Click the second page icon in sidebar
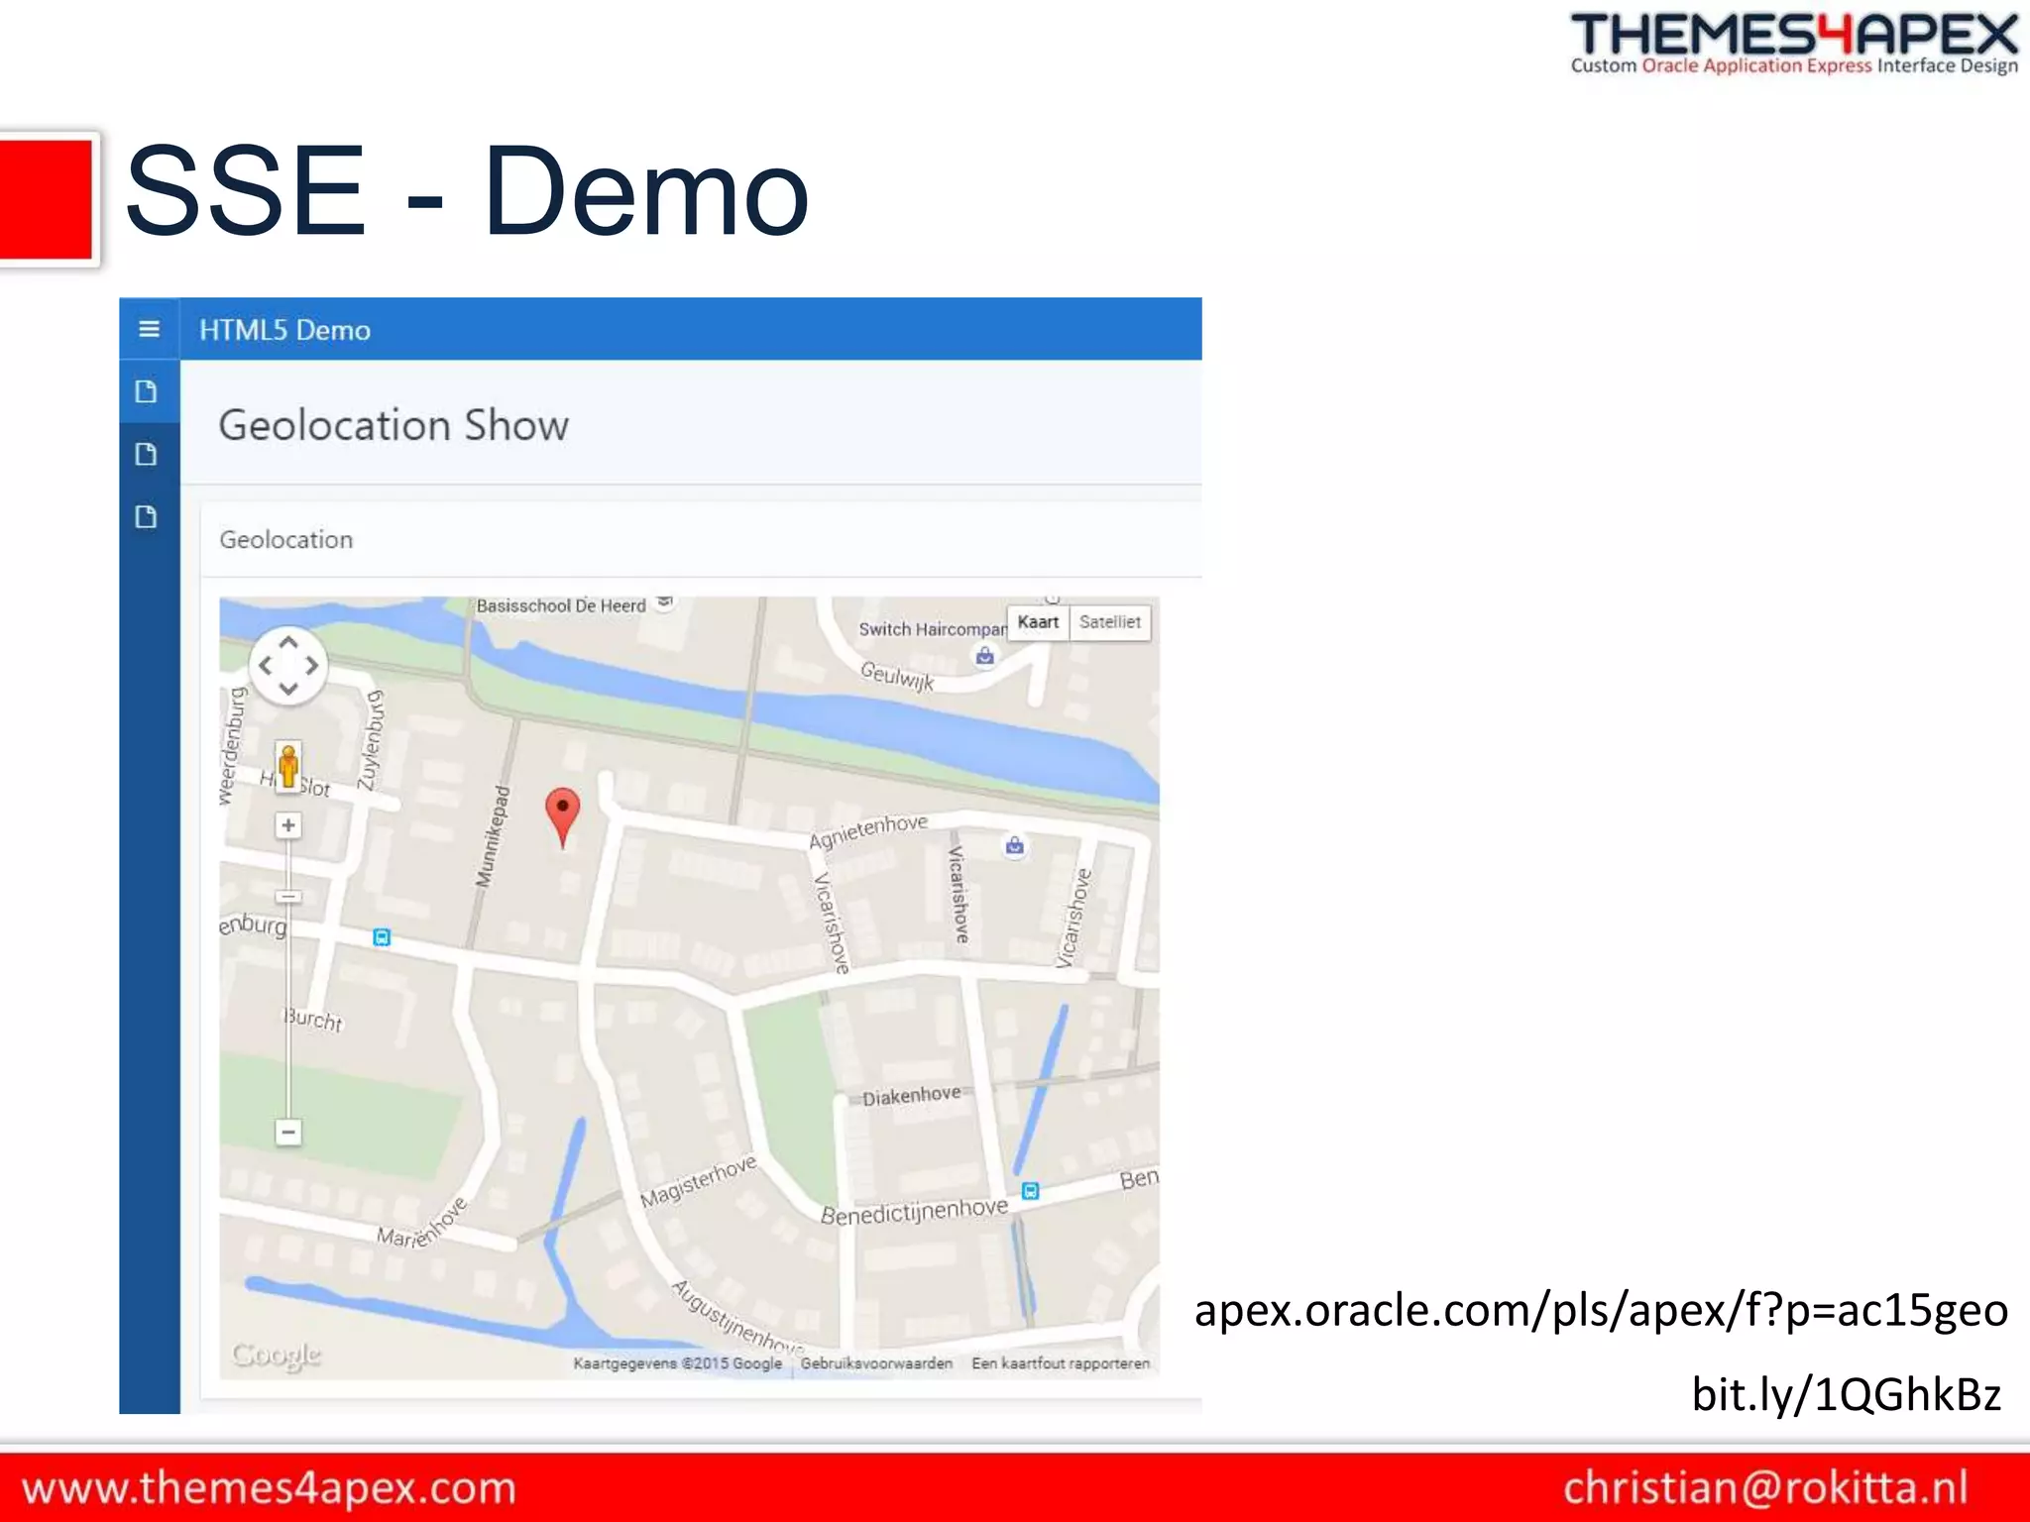Screen dimensions: 2030x1522 coord(146,454)
